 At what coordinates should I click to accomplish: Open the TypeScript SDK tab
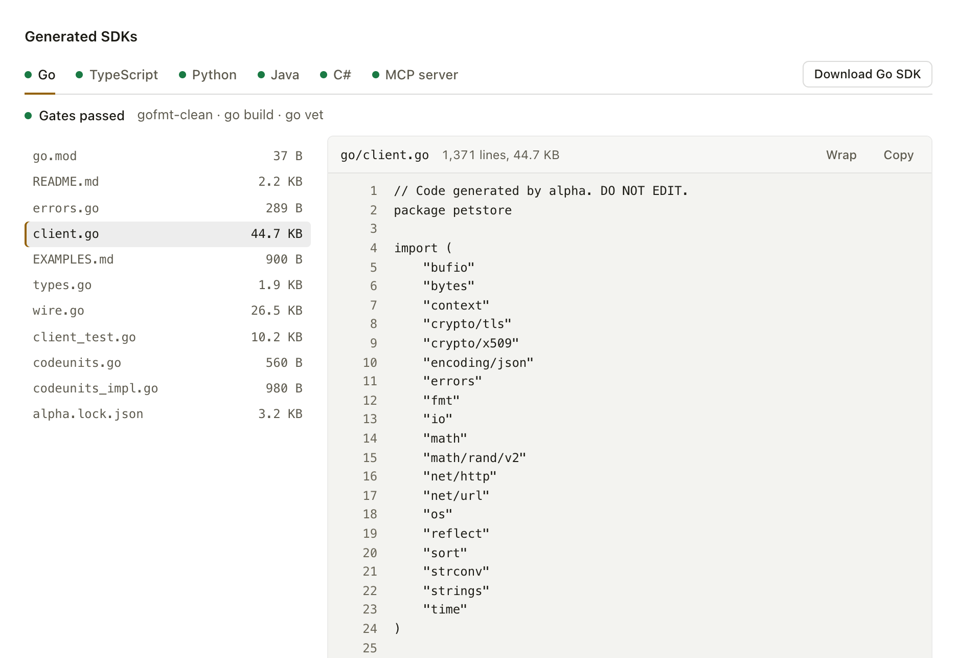pyautogui.click(x=117, y=75)
